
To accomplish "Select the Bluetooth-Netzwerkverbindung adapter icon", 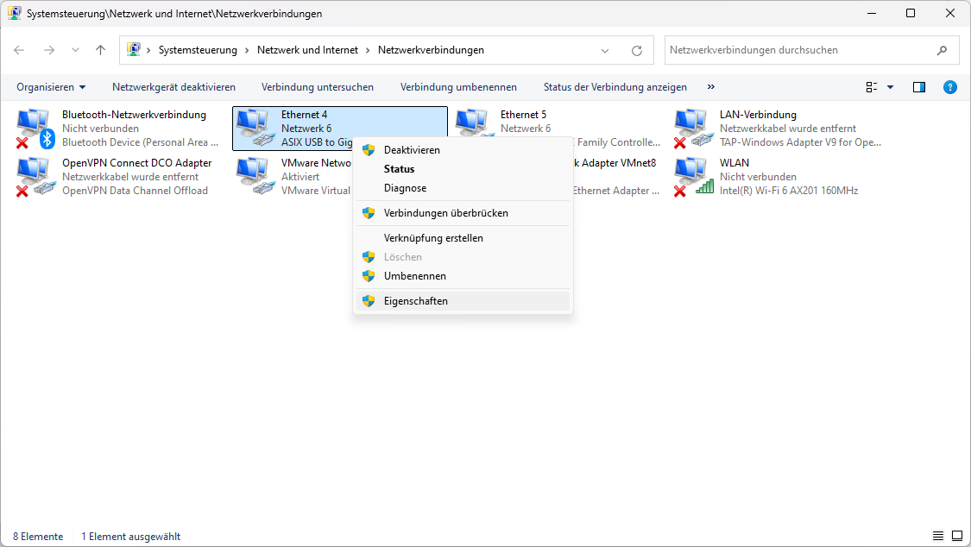I will coord(35,128).
